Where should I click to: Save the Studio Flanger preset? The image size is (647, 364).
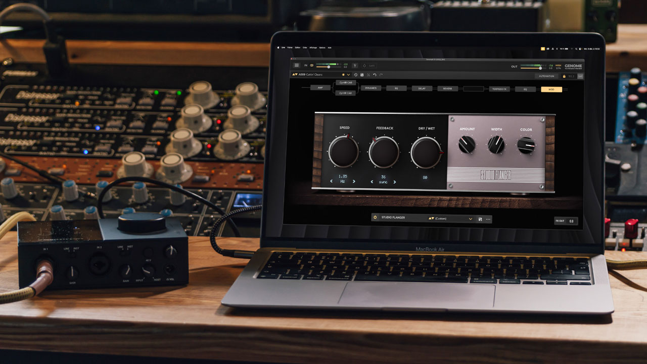click(x=480, y=219)
